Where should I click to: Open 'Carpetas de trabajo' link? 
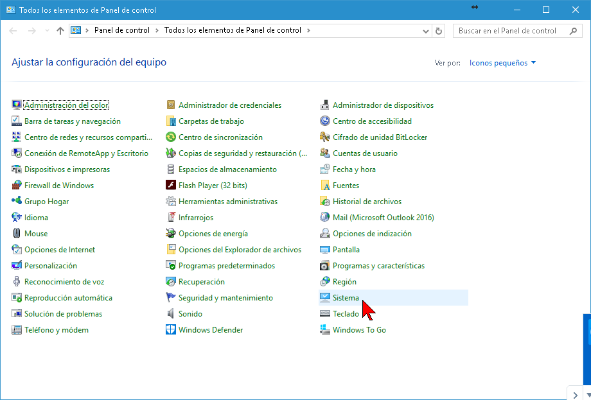tap(211, 121)
